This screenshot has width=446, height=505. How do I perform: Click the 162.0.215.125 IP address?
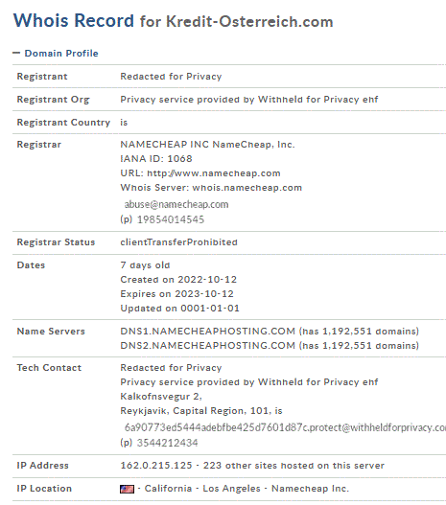[x=156, y=466]
